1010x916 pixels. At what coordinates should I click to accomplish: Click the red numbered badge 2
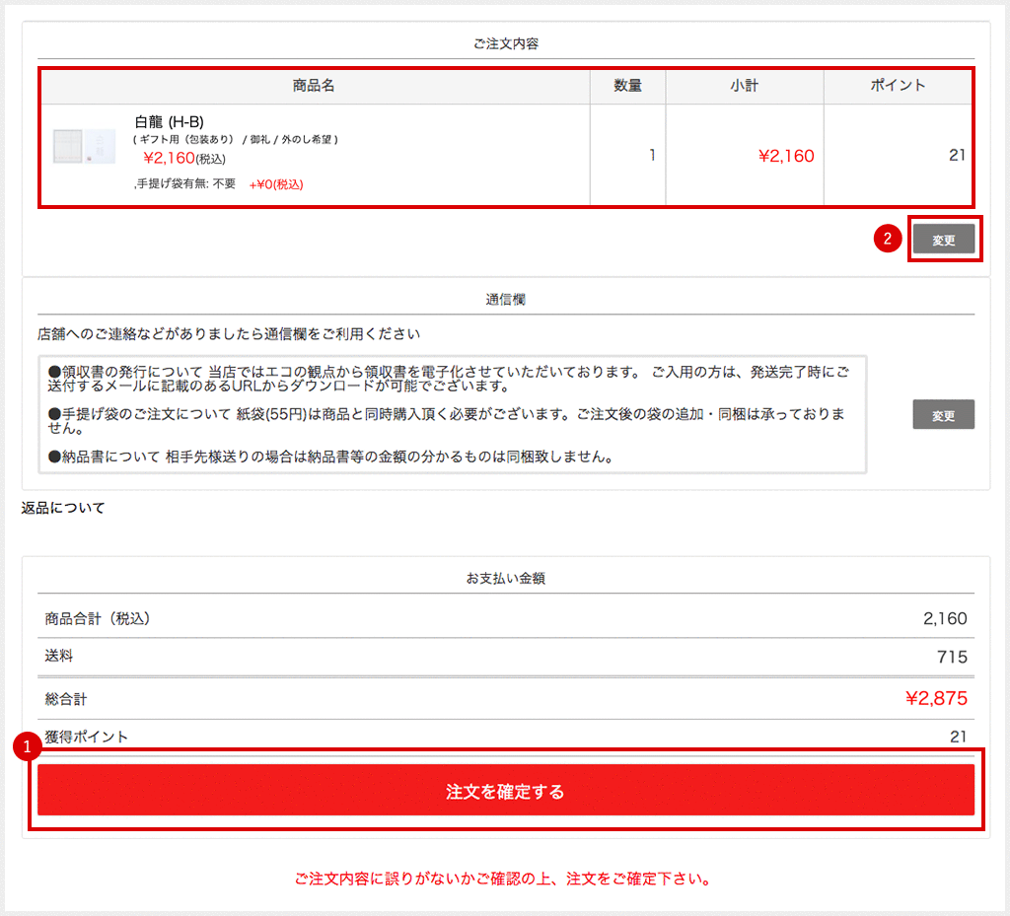[x=887, y=238]
